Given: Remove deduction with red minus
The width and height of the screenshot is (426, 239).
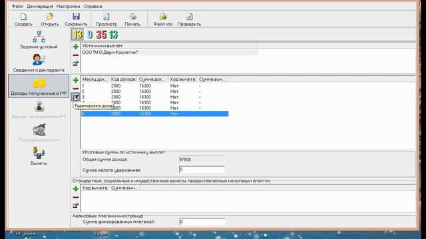Looking at the screenshot, I should [75, 197].
